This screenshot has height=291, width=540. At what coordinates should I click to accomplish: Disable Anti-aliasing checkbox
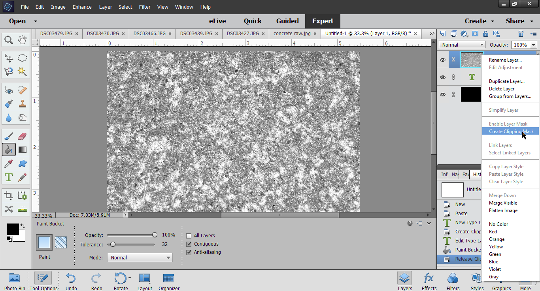(x=189, y=252)
